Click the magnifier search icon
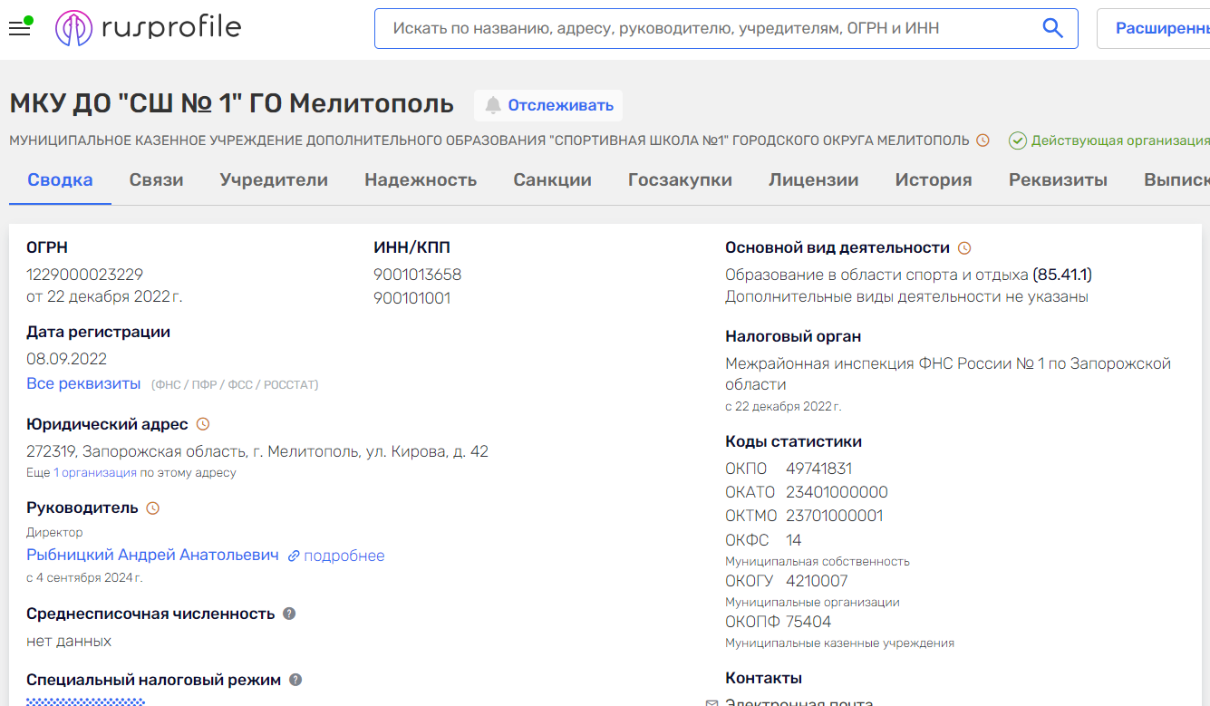Screen dimensions: 1210x706 tap(1052, 29)
